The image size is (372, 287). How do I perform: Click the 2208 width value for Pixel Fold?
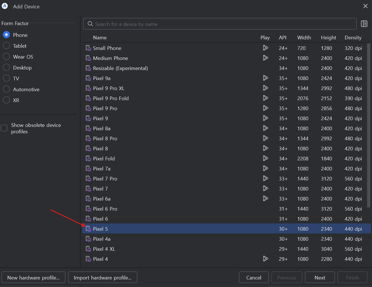click(x=303, y=158)
